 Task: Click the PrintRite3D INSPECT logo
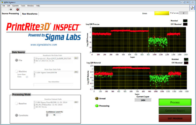click(43, 27)
